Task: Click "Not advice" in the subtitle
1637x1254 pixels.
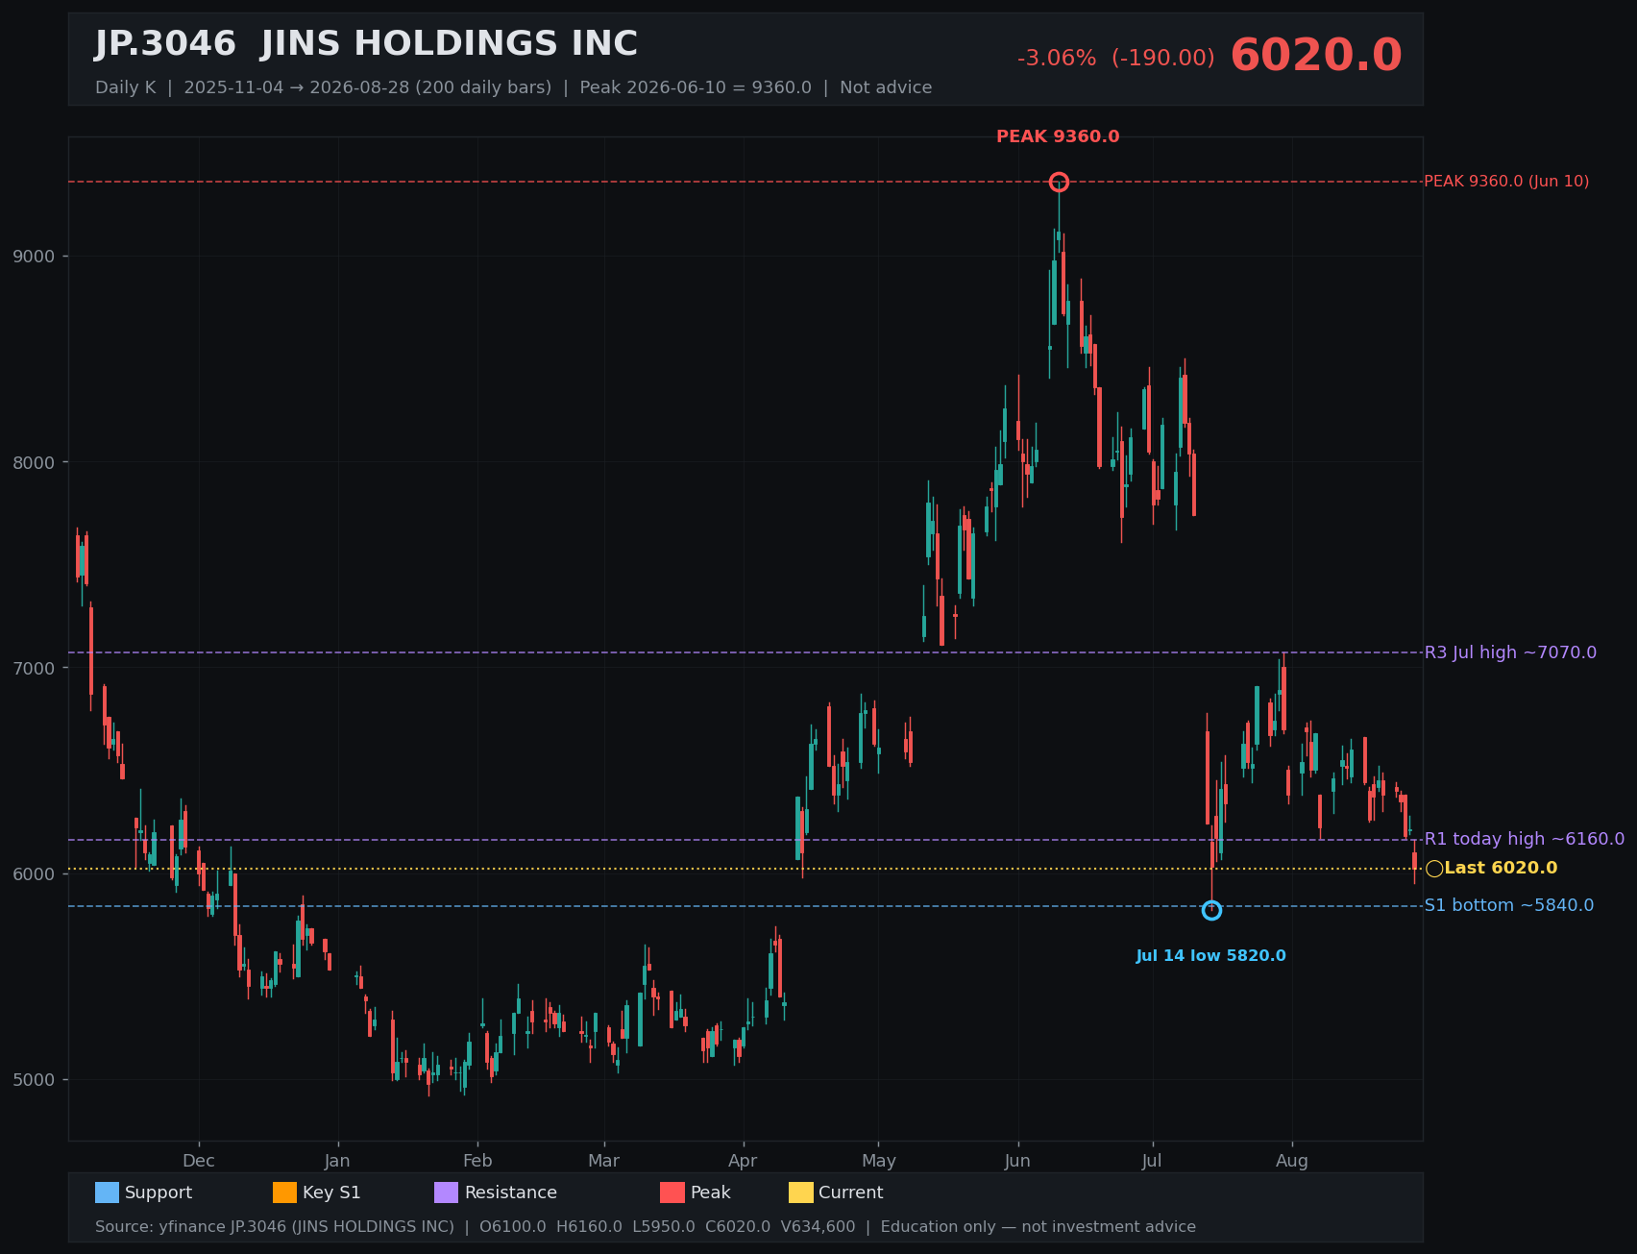Action: pos(886,87)
